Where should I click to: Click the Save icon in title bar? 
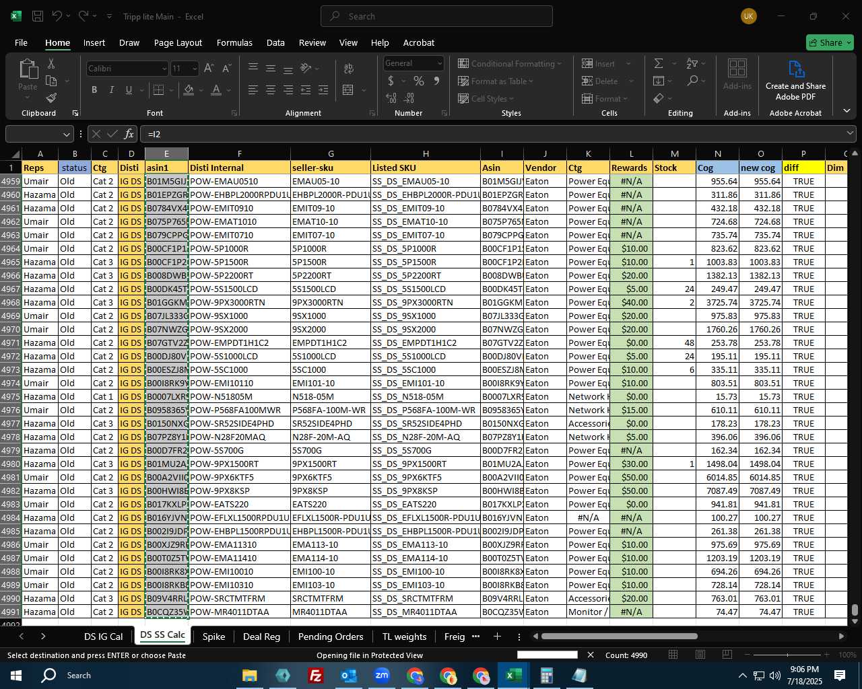[38, 16]
